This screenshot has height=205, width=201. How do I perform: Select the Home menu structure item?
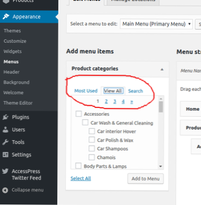[x=191, y=109]
